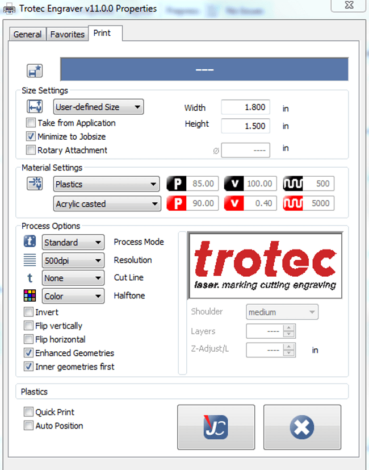Tick the Invert checkbox
The height and width of the screenshot is (470, 369).
click(x=28, y=312)
